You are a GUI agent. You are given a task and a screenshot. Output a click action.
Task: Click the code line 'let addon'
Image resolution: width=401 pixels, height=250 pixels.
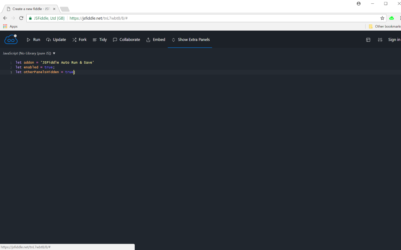[55, 62]
